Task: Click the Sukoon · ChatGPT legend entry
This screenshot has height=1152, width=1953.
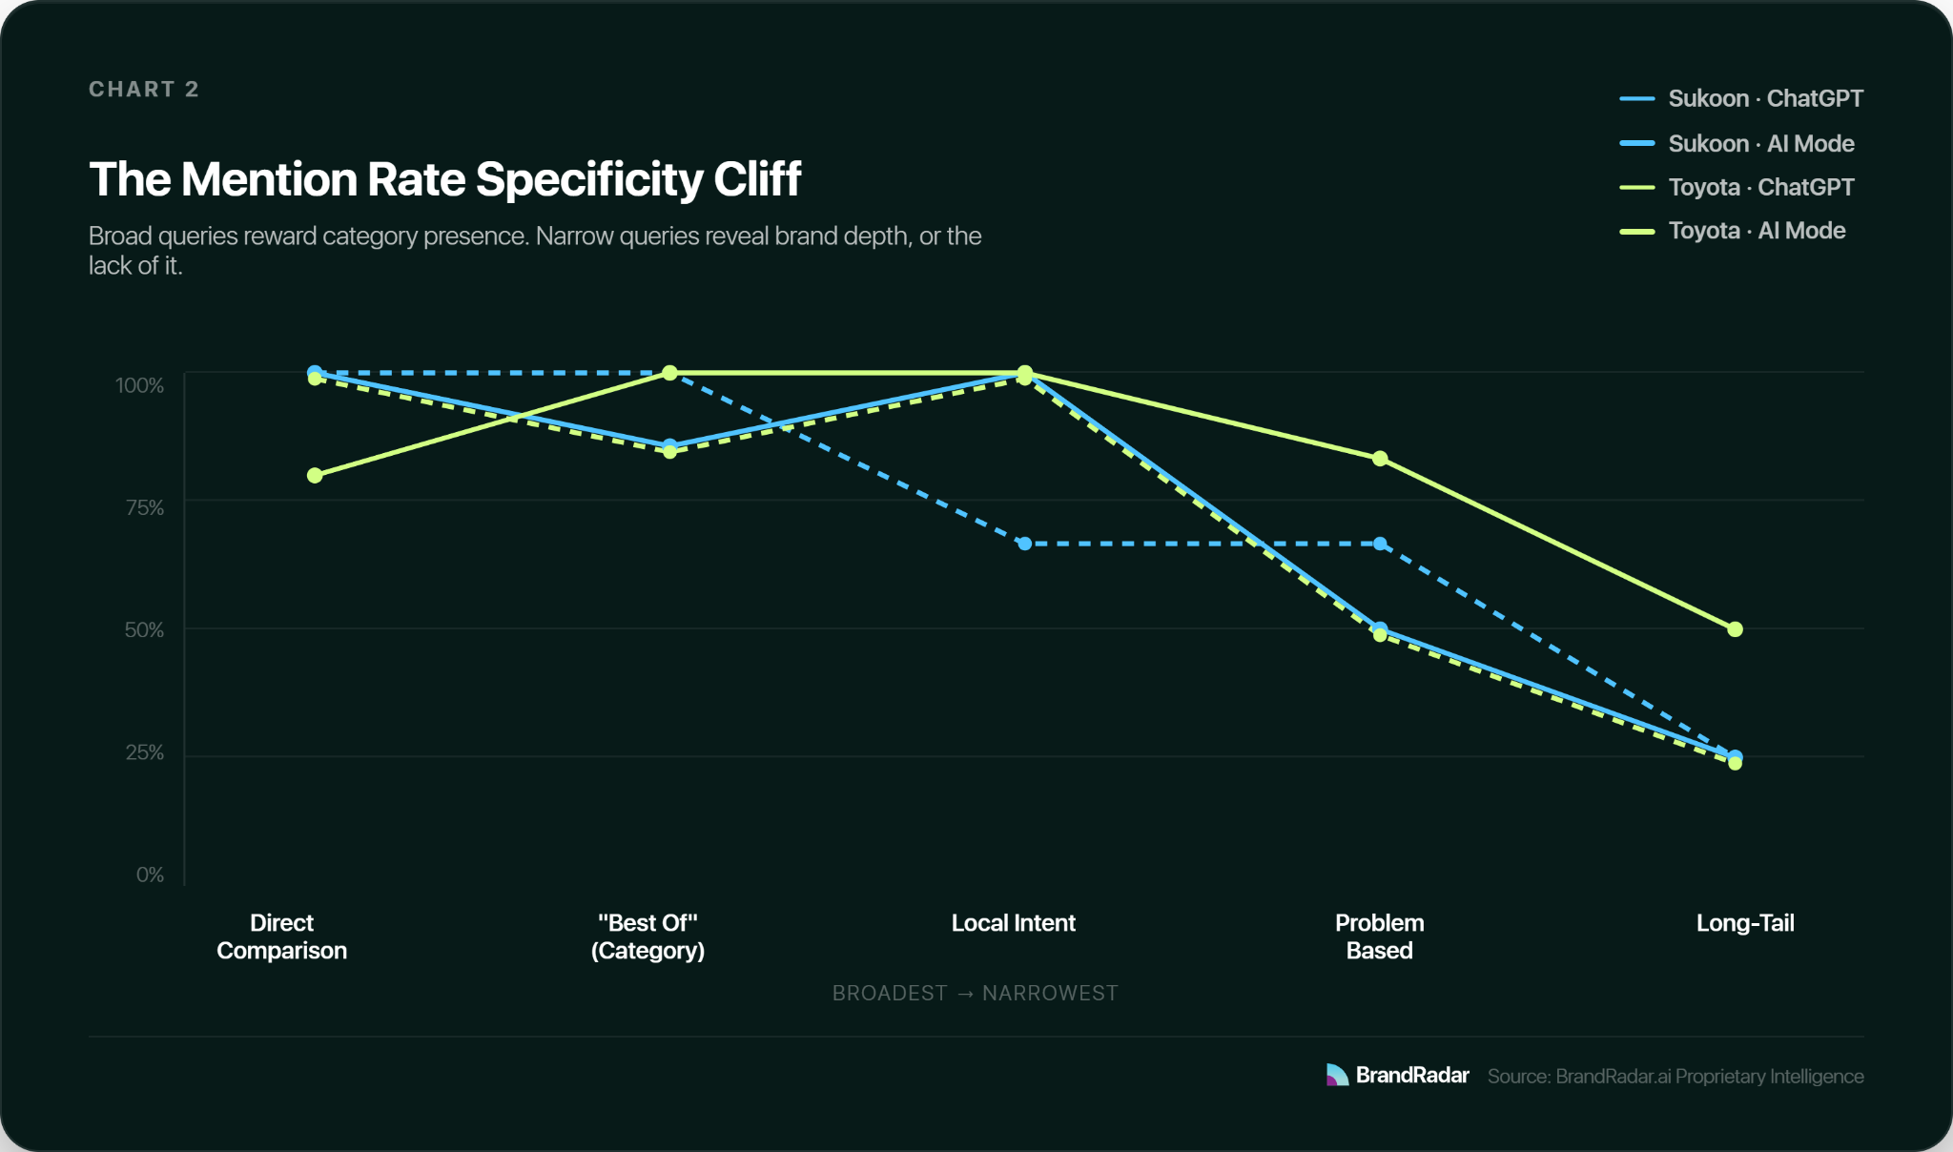Action: click(1741, 98)
